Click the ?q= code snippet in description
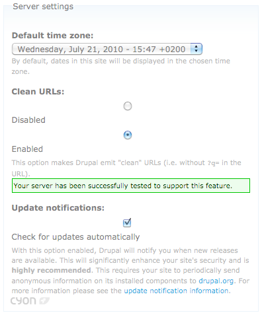This screenshot has width=262, height=315. click(x=213, y=163)
